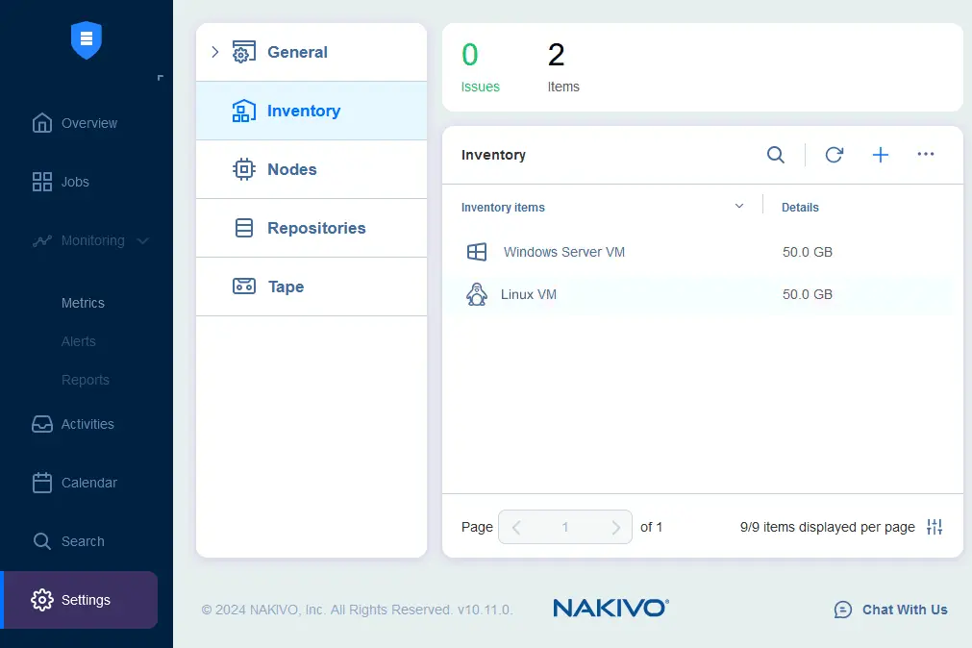Open items per page settings sliders icon
This screenshot has height=648, width=972.
coord(935,527)
